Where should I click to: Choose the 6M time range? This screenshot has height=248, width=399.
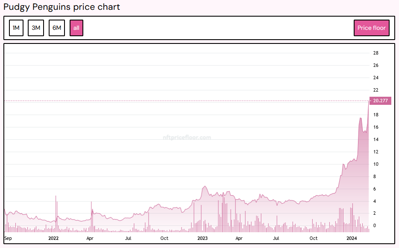pyautogui.click(x=57, y=28)
